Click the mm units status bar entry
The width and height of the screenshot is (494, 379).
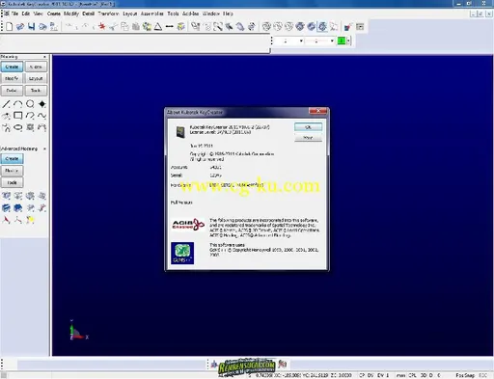pyautogui.click(x=400, y=375)
